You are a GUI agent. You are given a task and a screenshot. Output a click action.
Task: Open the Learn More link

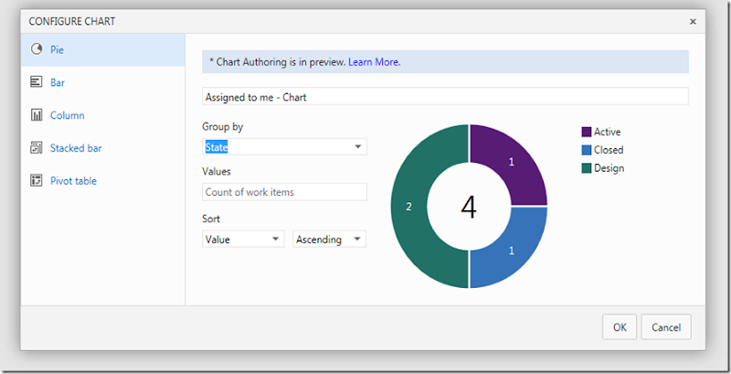click(x=374, y=62)
